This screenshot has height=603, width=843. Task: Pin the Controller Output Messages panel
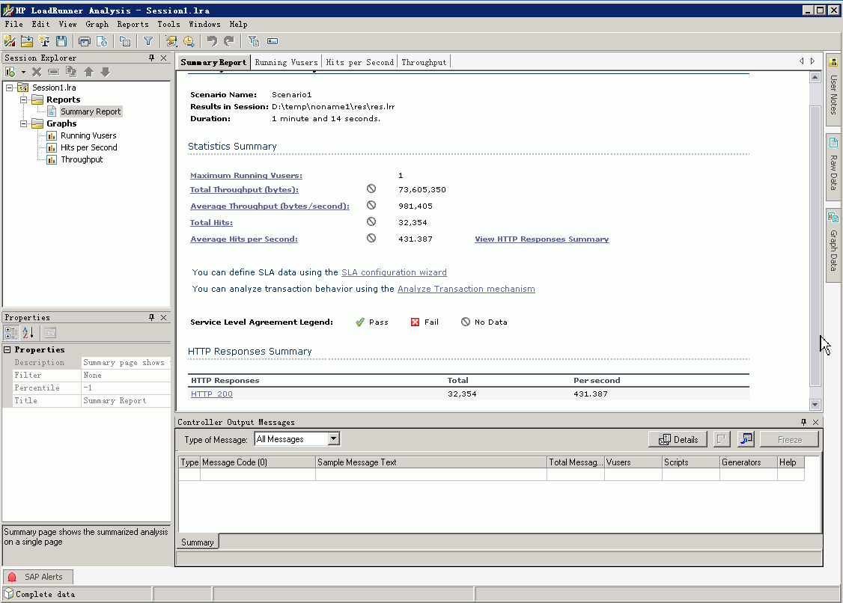(x=804, y=422)
